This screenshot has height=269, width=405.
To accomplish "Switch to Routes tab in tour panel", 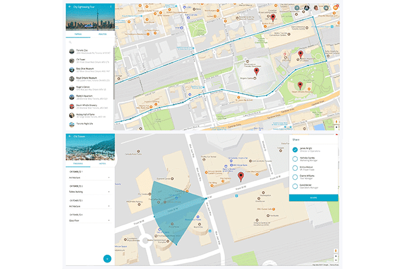I will pyautogui.click(x=102, y=35).
